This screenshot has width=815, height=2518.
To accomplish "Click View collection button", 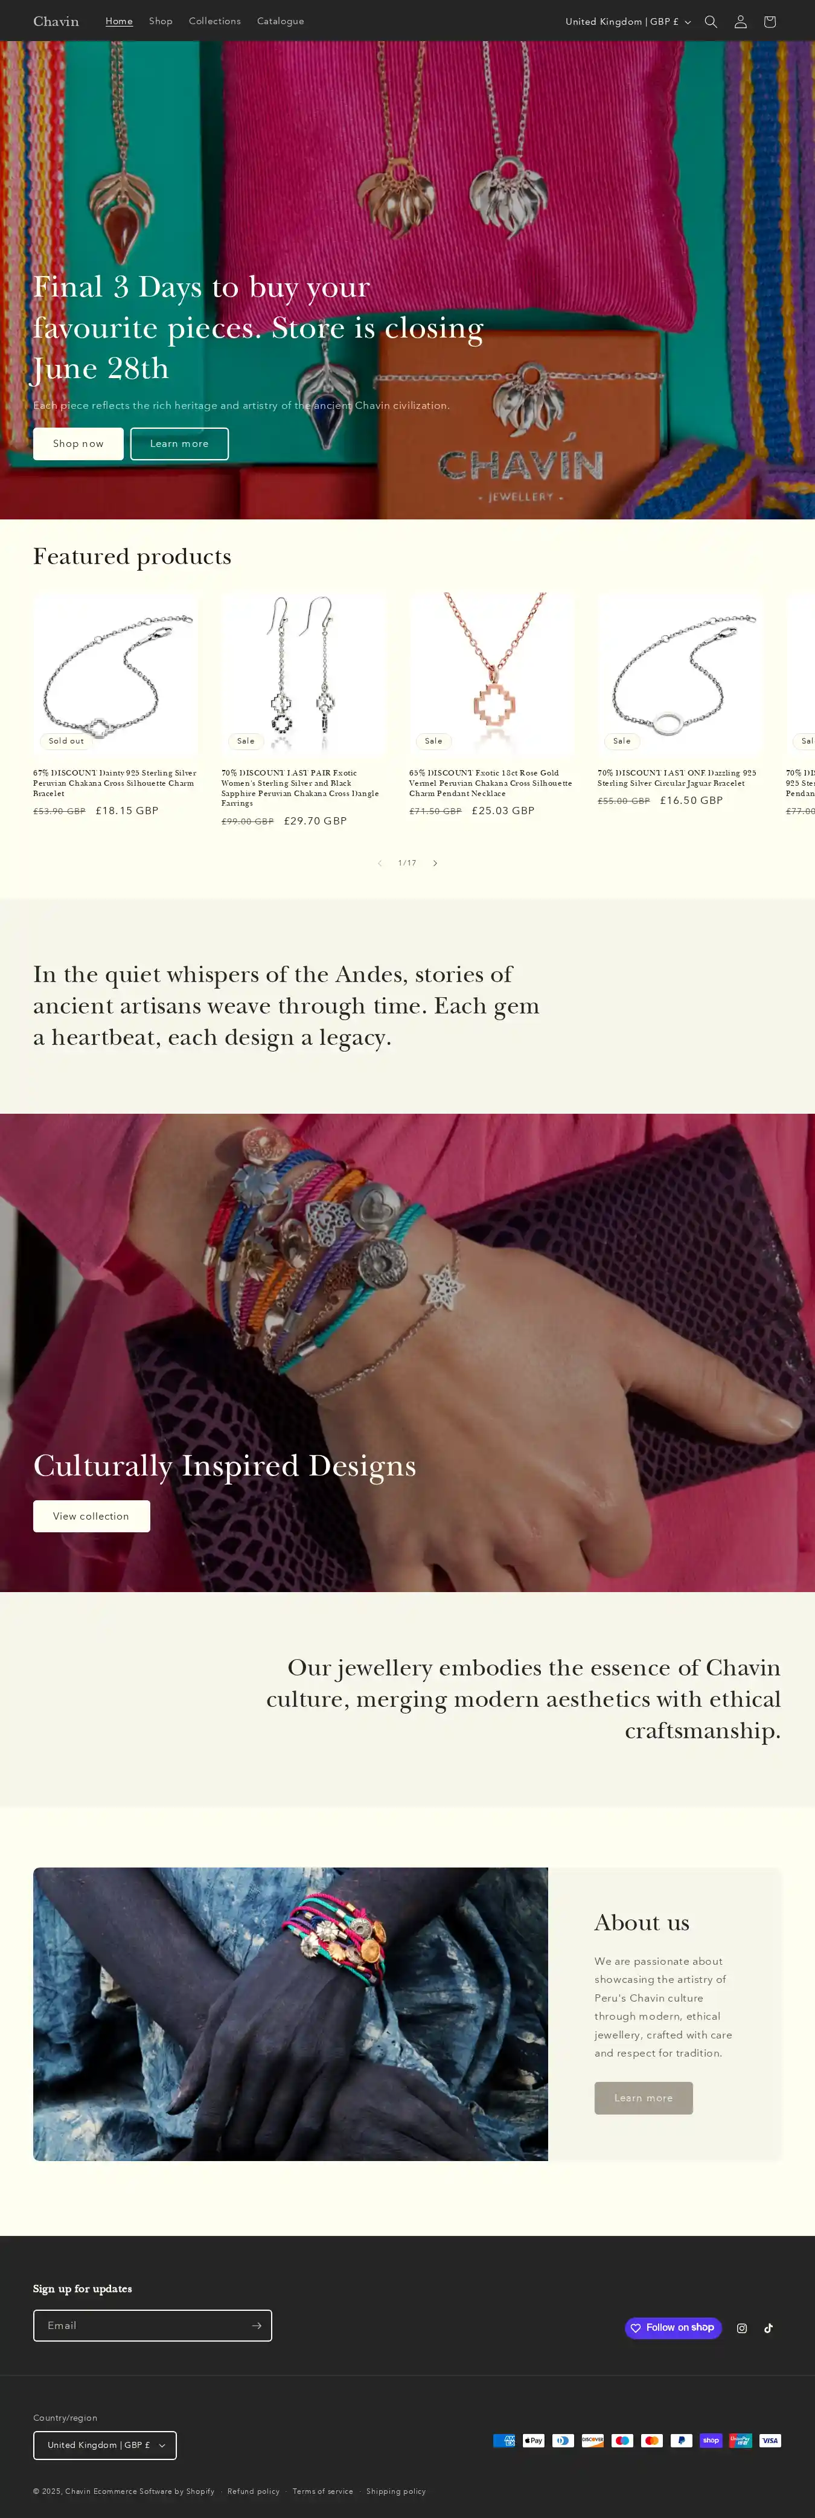I will point(92,1516).
